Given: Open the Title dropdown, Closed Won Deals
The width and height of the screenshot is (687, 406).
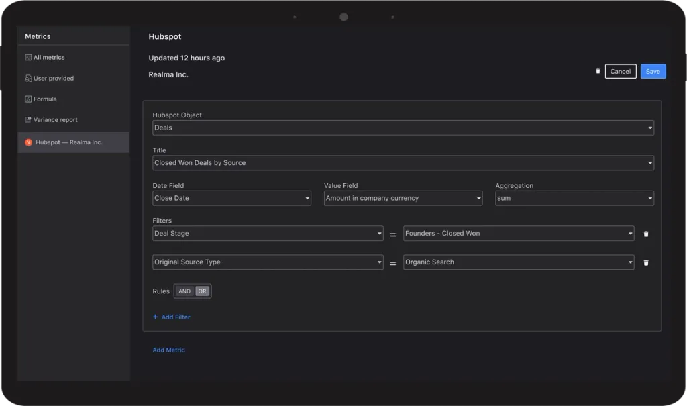Looking at the screenshot, I should (x=403, y=162).
